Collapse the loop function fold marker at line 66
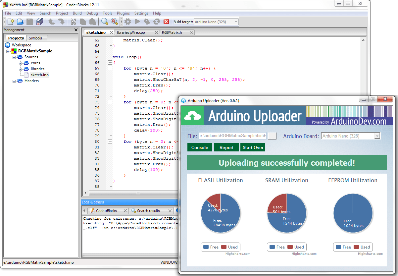The width and height of the screenshot is (398, 276). [110, 62]
